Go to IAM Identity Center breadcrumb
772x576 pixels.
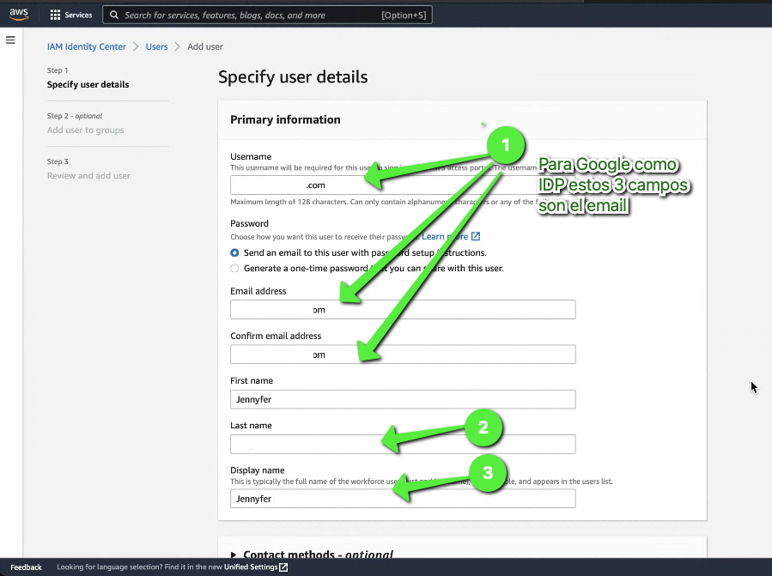87,46
